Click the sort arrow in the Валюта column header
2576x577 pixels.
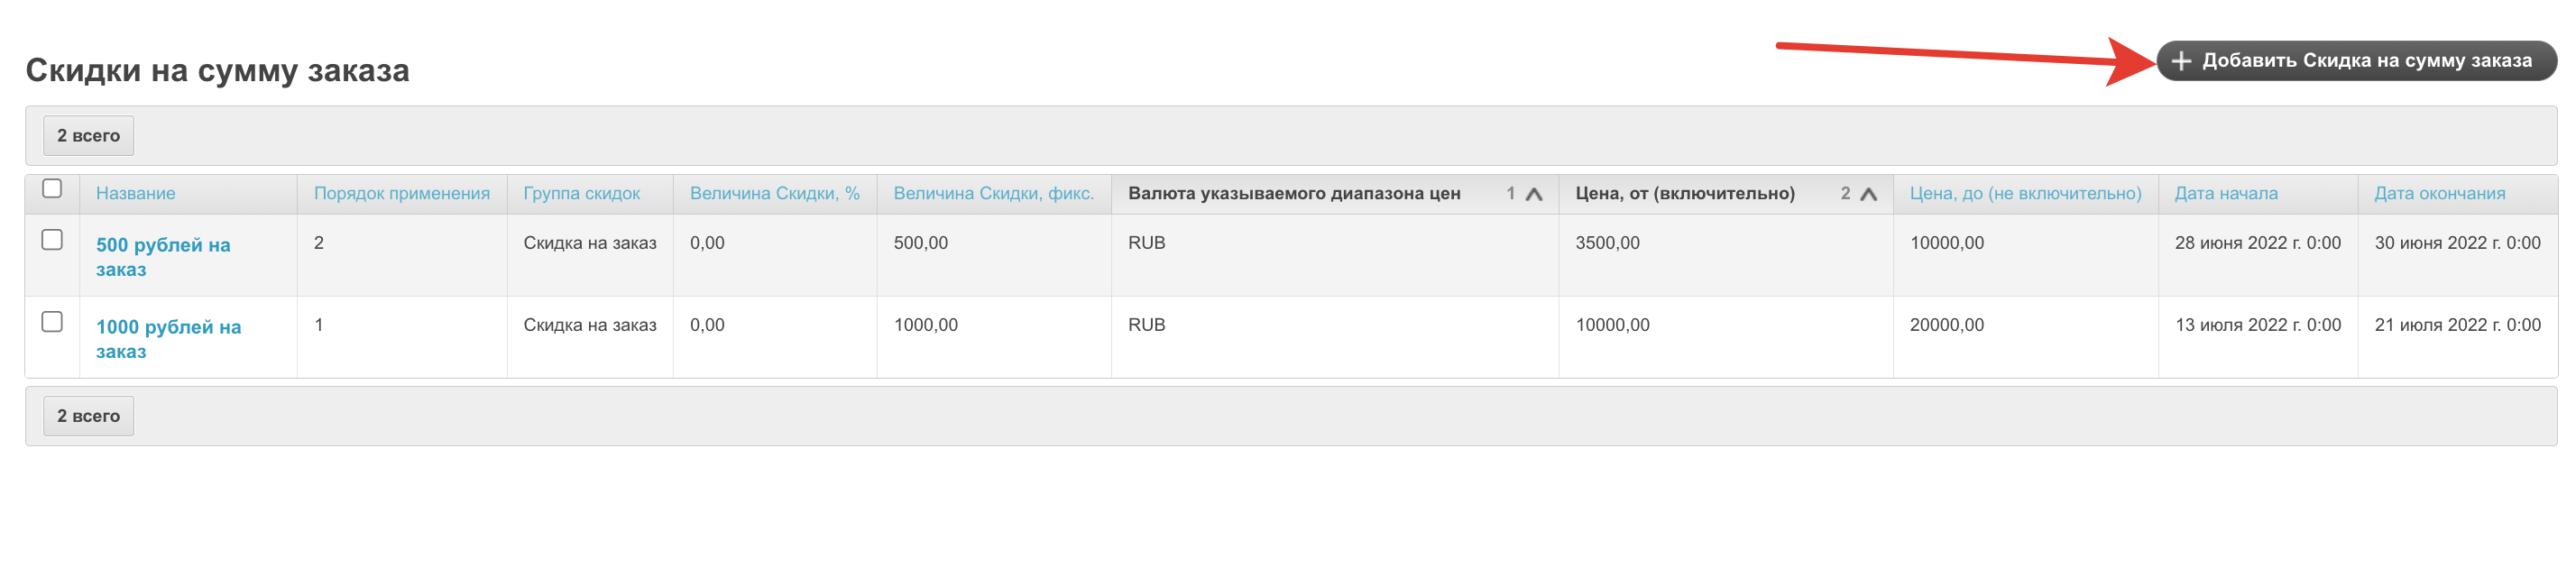pyautogui.click(x=1533, y=194)
